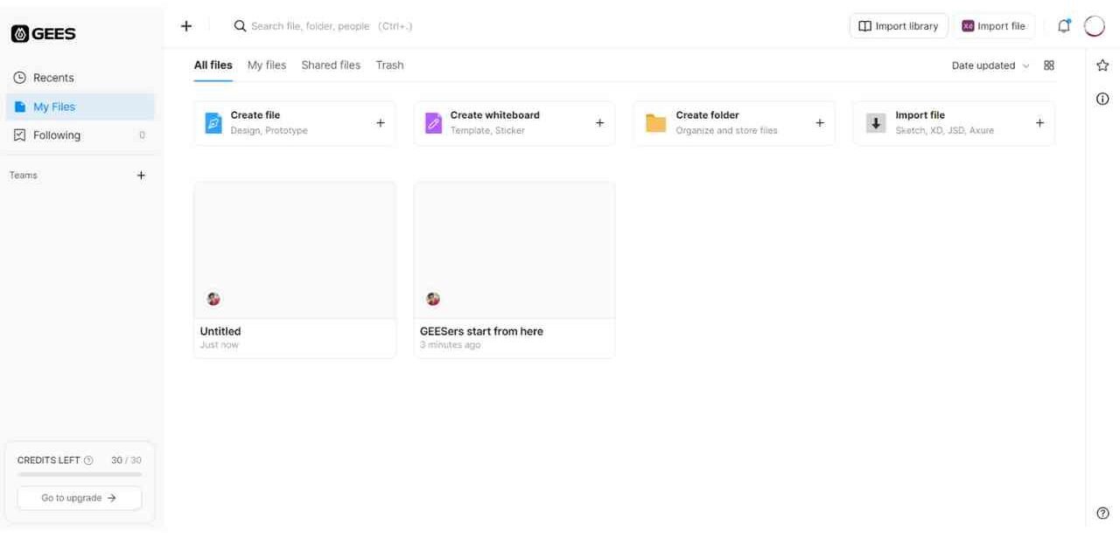Click the info icon in right sidebar
The height and width of the screenshot is (533, 1120).
[1102, 98]
